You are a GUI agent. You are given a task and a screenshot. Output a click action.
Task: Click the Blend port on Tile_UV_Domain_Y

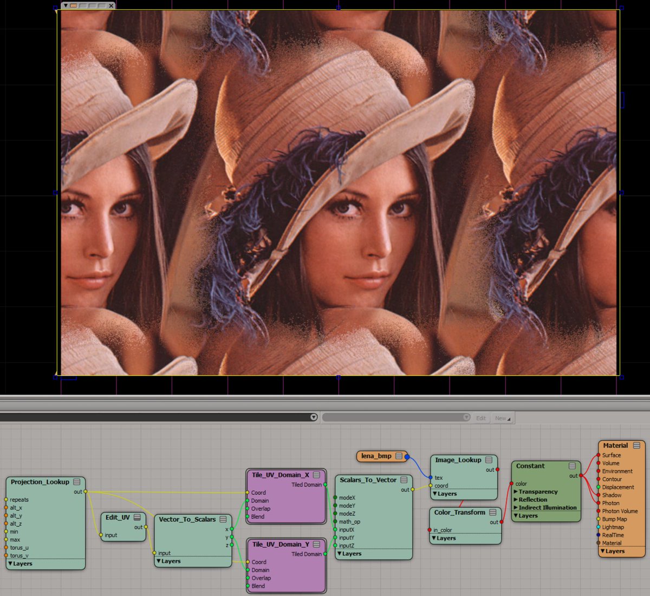click(248, 586)
